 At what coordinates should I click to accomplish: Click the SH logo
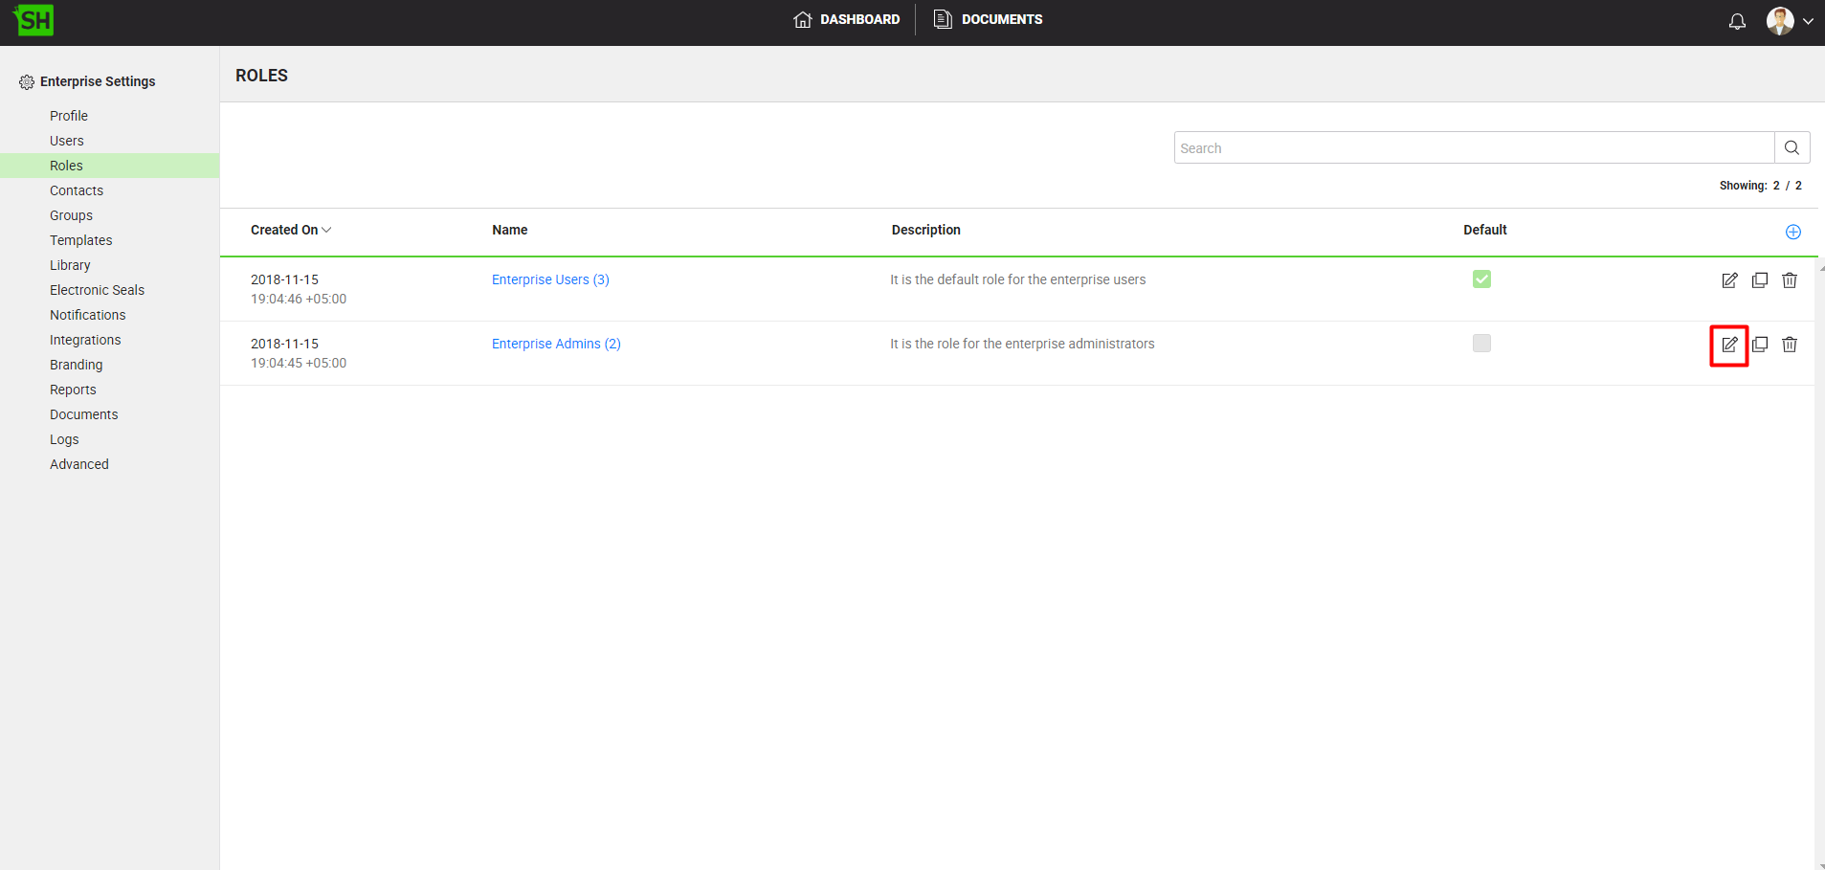coord(34,20)
